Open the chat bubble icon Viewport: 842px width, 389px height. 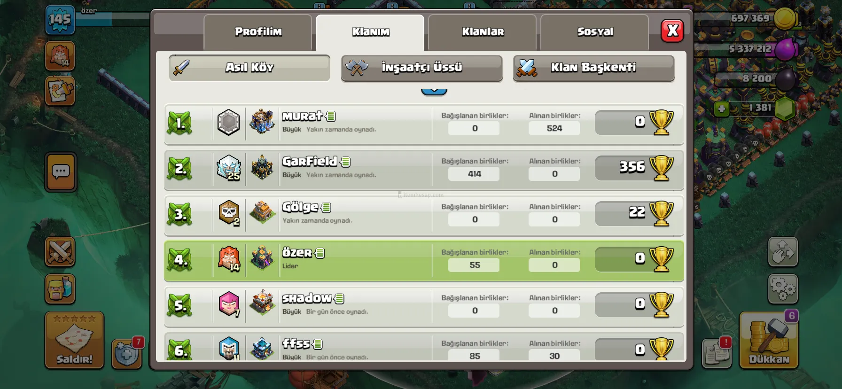tap(61, 172)
